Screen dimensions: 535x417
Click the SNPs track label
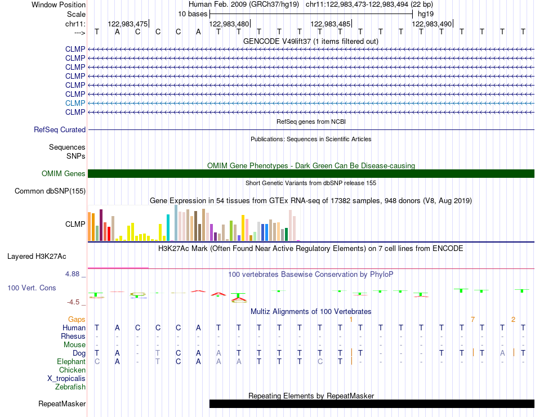click(76, 156)
